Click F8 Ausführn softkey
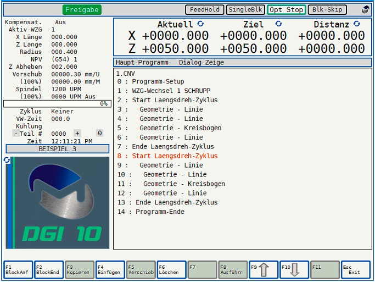 pos(233,270)
